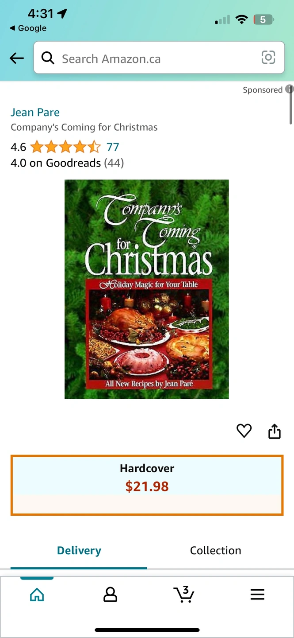The width and height of the screenshot is (294, 638).
Task: Add book to wish list heart
Action: click(244, 431)
